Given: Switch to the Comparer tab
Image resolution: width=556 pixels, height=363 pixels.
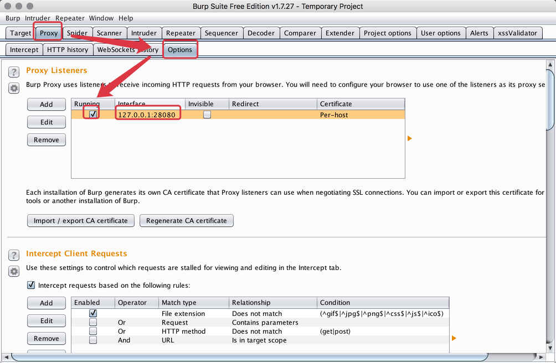Looking at the screenshot, I should (300, 33).
